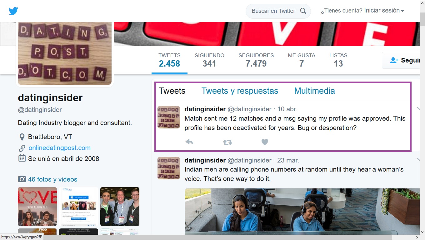Viewport: 425px width, 240px height.
Task: Click the calendar icon beside join date
Action: (x=22, y=158)
